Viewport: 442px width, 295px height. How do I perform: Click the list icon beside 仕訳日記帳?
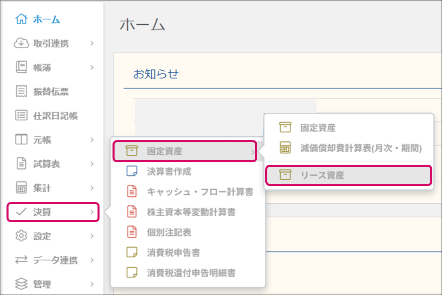[21, 116]
